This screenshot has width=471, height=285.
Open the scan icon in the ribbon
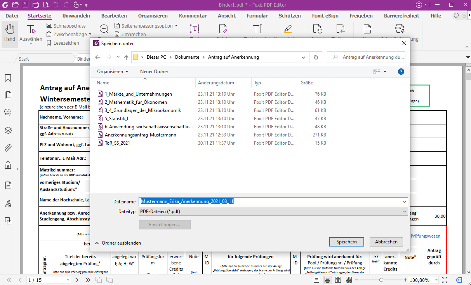[x=367, y=29]
